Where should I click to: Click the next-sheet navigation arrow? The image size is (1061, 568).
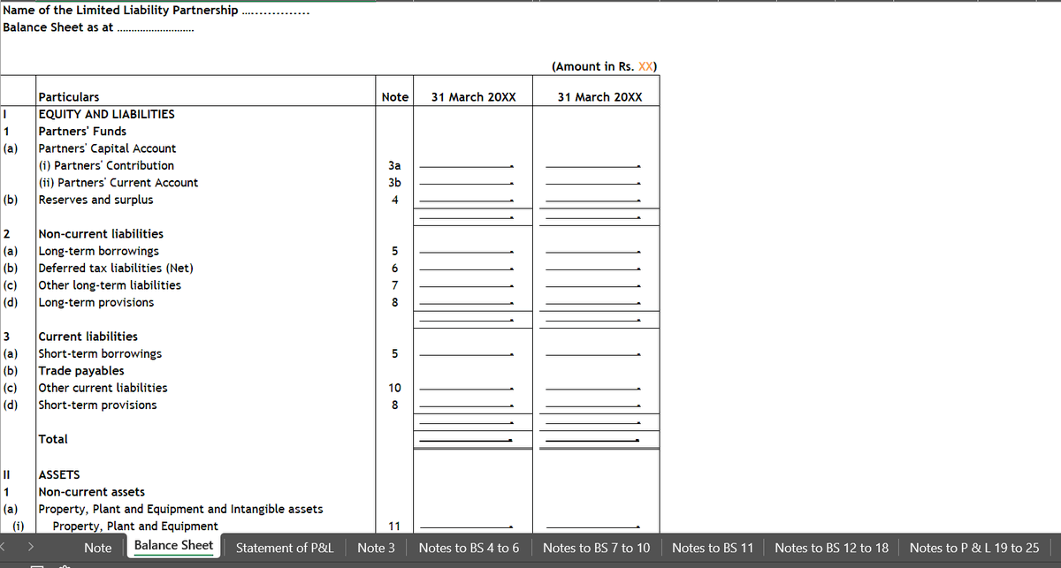tap(33, 548)
